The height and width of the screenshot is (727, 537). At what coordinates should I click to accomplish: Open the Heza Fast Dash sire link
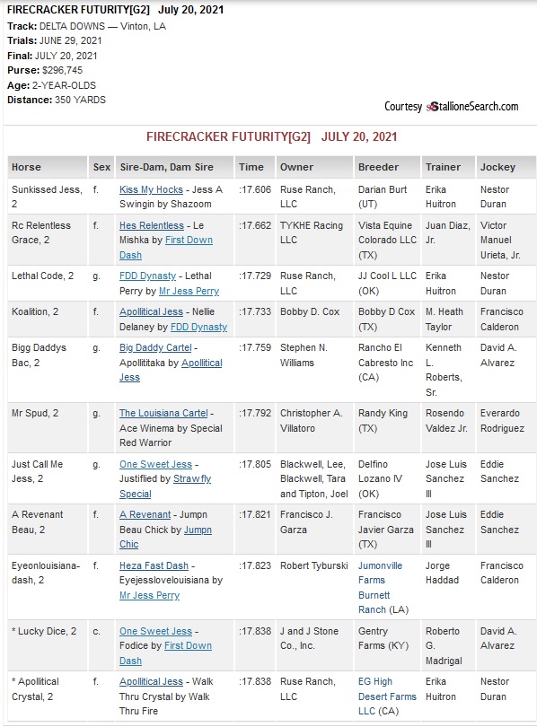pos(154,565)
